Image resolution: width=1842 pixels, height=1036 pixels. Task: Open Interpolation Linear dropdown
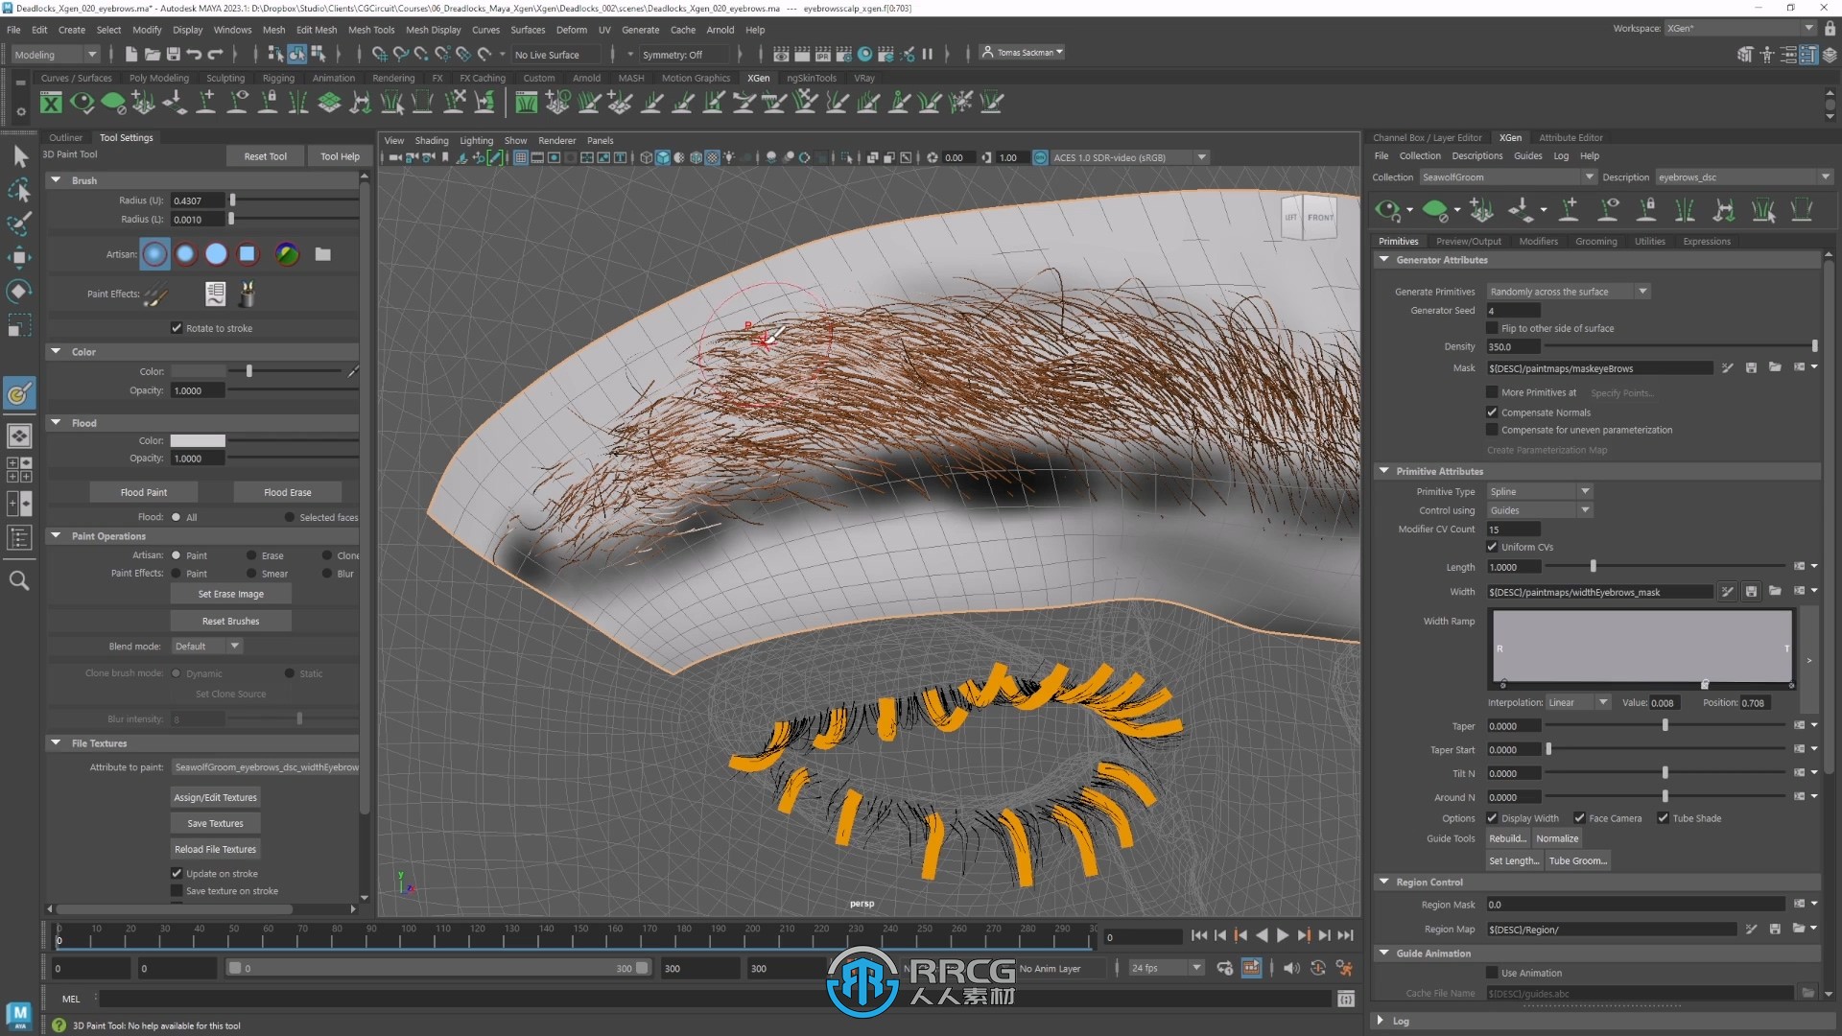coord(1577,703)
